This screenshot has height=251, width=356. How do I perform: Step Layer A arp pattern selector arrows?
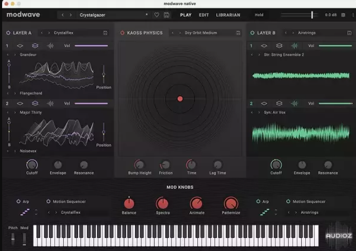point(36,212)
